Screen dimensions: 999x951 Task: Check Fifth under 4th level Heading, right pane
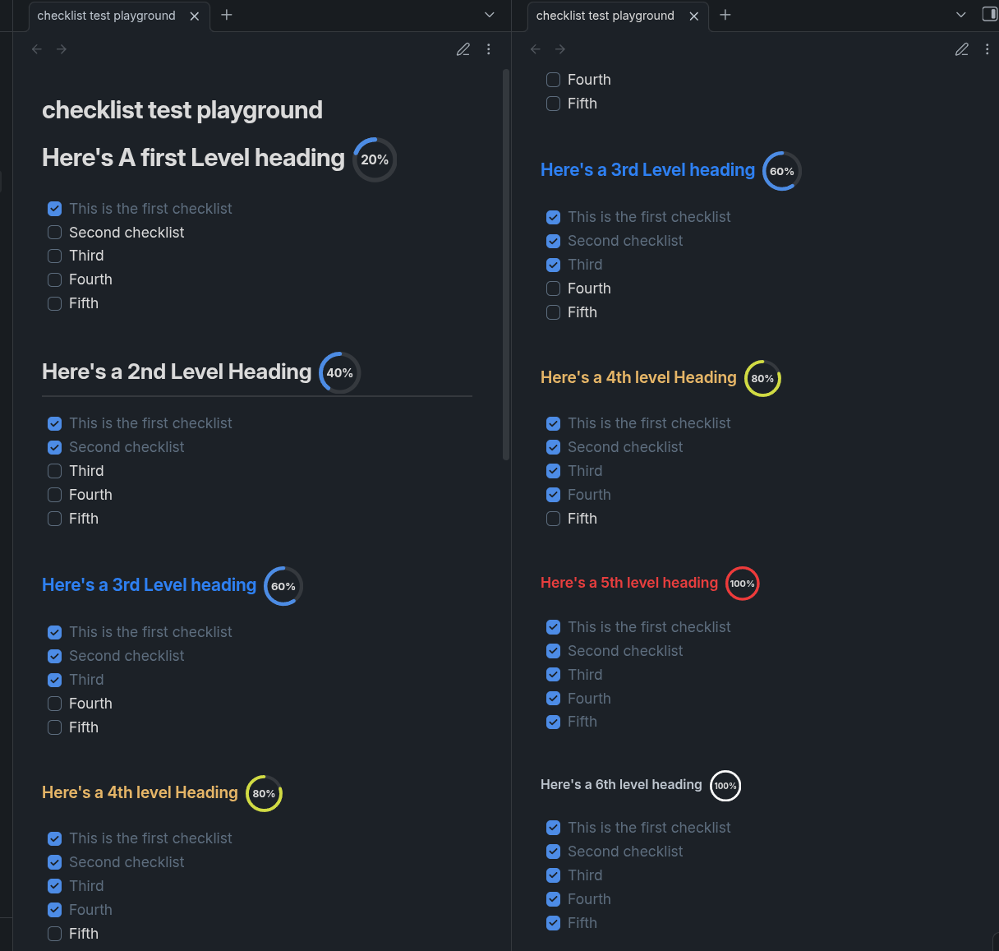tap(554, 519)
